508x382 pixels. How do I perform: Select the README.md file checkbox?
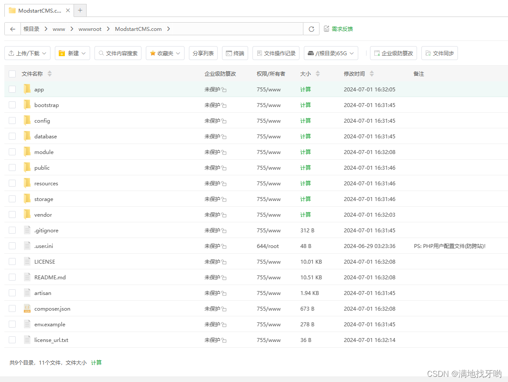click(12, 277)
